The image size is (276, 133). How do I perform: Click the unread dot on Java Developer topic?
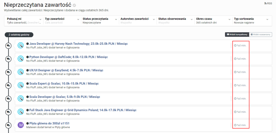click(27, 44)
